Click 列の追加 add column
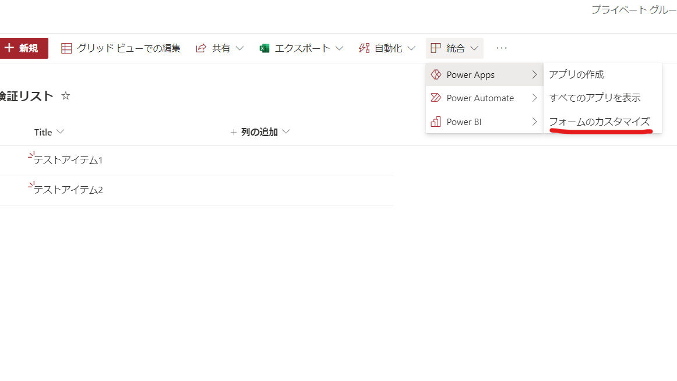Image resolution: width=677 pixels, height=381 pixels. click(x=259, y=132)
